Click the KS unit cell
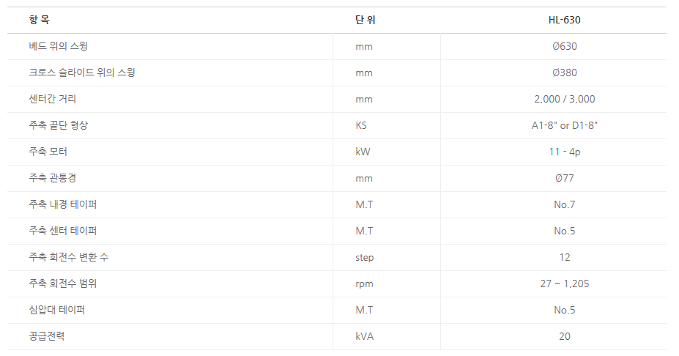 pyautogui.click(x=361, y=125)
